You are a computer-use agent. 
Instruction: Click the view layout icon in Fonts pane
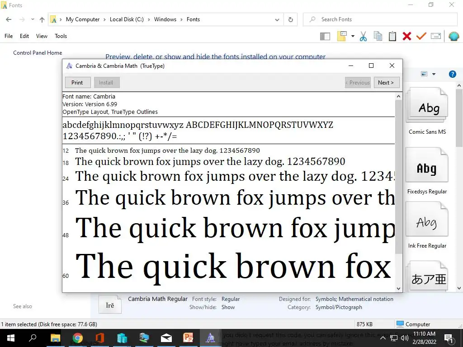(x=424, y=74)
